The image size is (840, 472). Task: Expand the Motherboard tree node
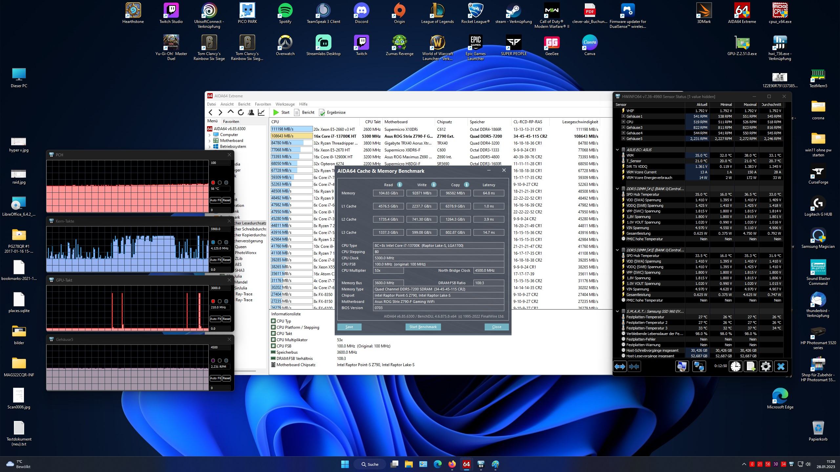[x=210, y=141]
